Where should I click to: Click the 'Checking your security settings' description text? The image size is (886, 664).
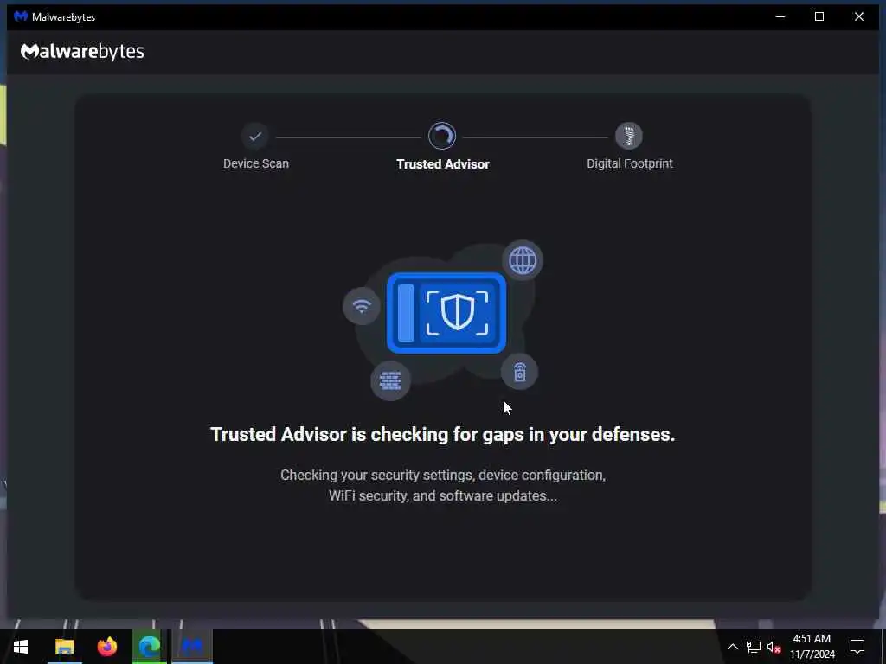[443, 475]
